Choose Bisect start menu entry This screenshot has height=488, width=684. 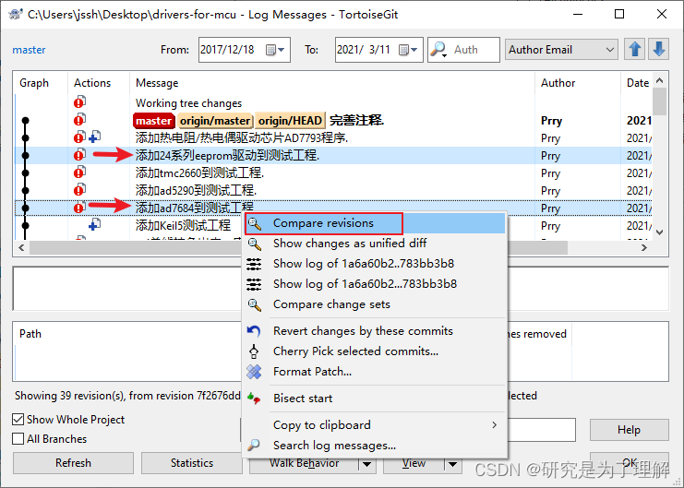click(x=374, y=399)
